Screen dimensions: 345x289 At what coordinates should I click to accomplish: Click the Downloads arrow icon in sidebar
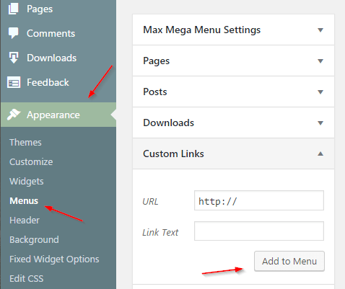click(x=14, y=58)
